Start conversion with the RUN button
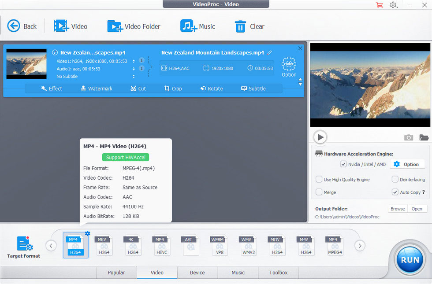Screen dimensions: 432x284 (x=410, y=260)
